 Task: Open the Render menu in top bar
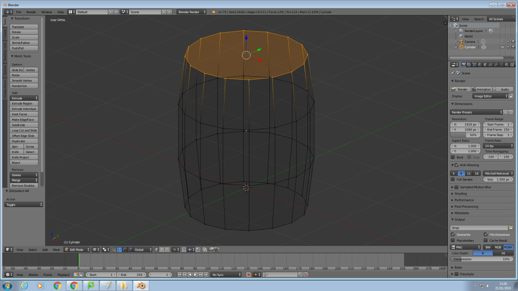[x=31, y=12]
